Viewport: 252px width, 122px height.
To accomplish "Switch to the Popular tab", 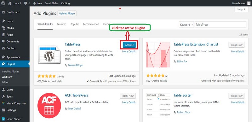I will [75, 24].
